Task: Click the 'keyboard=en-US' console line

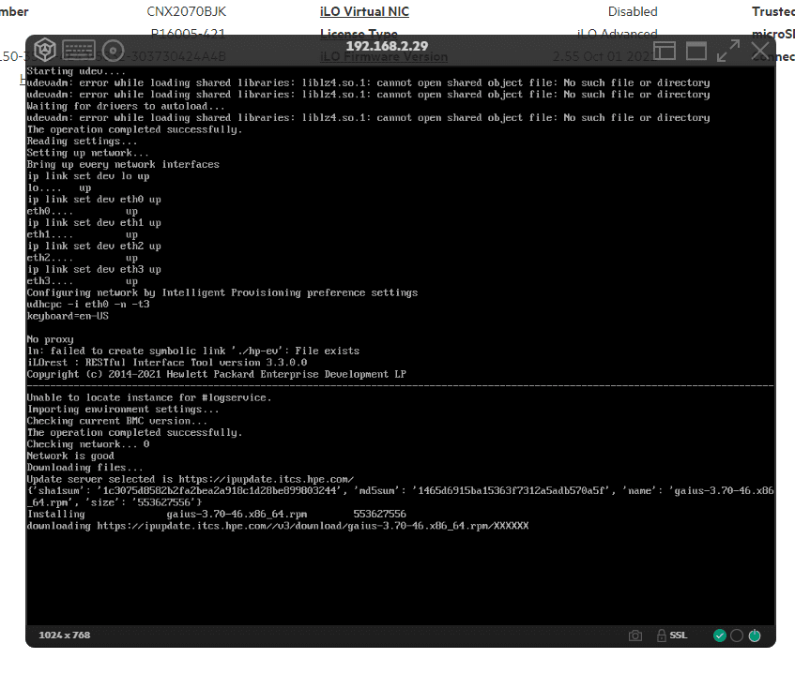Action: [x=68, y=316]
